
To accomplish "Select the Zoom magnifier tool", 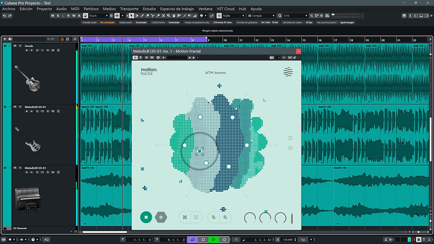I will click(169, 16).
